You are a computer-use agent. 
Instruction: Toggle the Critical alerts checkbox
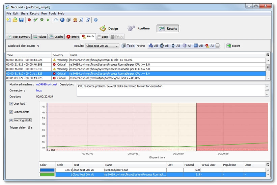[11, 112]
